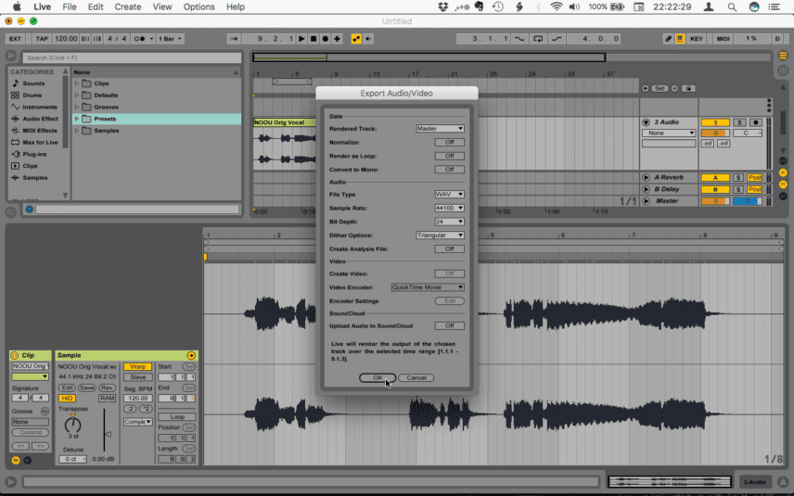Click the browser search field
The height and width of the screenshot is (496, 794).
tap(132, 57)
